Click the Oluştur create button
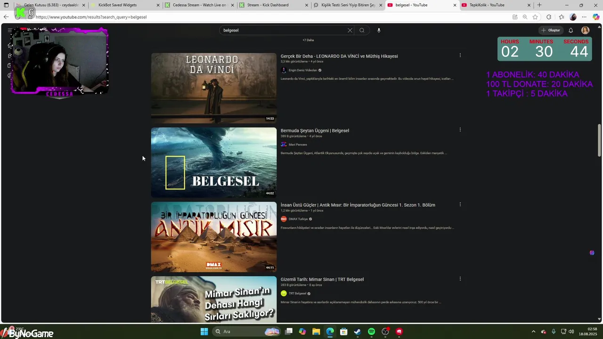Image resolution: width=603 pixels, height=339 pixels. [551, 30]
